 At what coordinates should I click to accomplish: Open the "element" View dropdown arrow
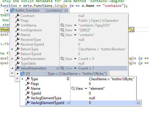click(86, 89)
